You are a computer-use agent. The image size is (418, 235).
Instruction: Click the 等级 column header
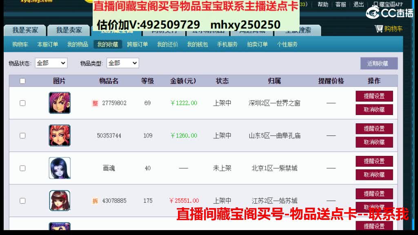pyautogui.click(x=148, y=81)
